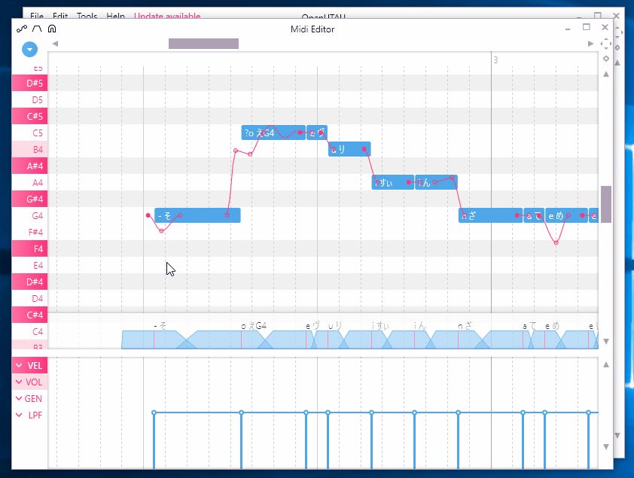Toggle the VEL expression lane
The image size is (634, 478).
tap(30, 365)
